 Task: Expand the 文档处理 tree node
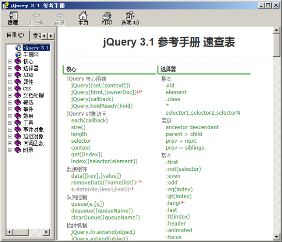coord(10,96)
